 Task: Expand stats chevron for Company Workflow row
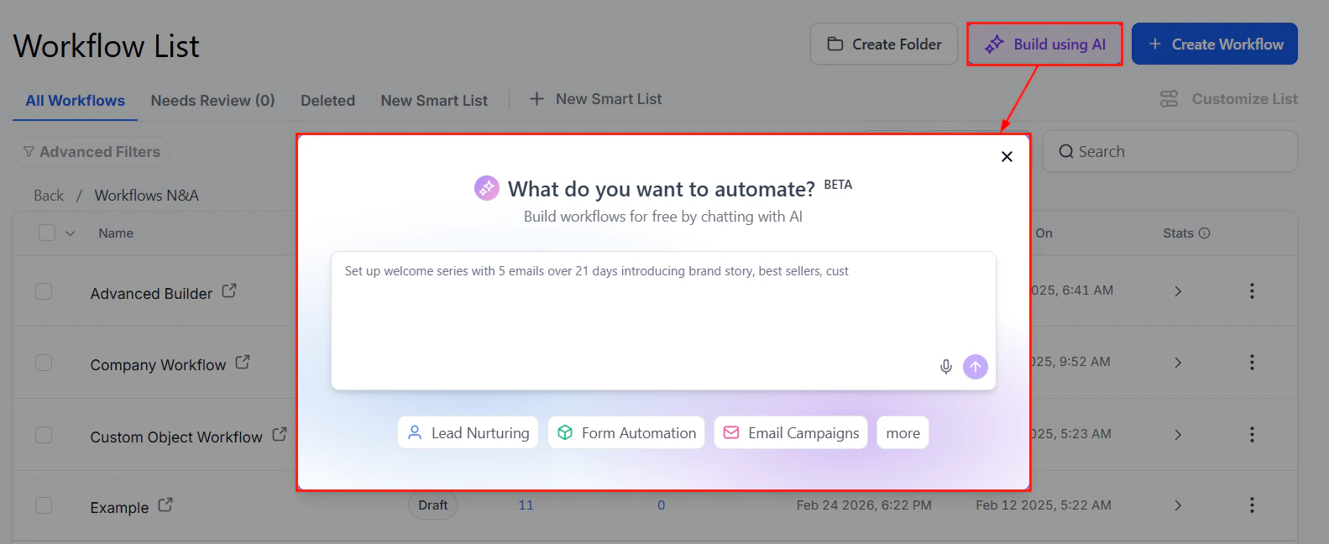coord(1178,363)
